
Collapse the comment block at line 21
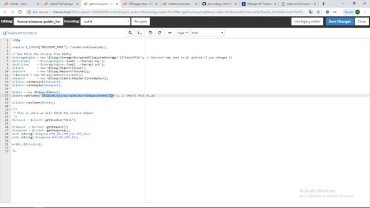tap(10, 109)
